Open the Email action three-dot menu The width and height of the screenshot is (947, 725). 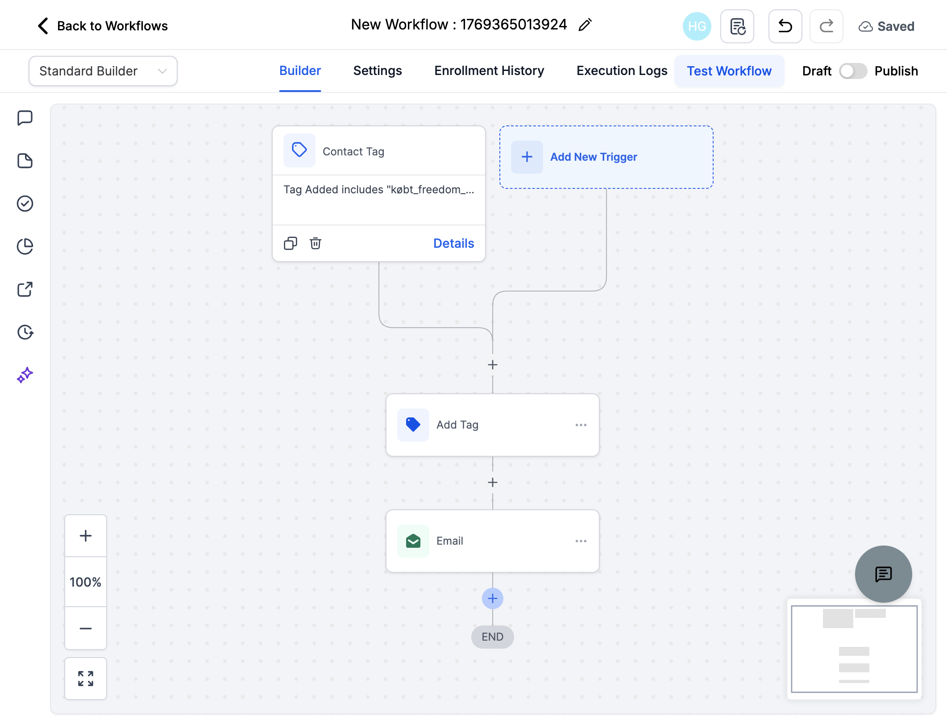point(581,541)
